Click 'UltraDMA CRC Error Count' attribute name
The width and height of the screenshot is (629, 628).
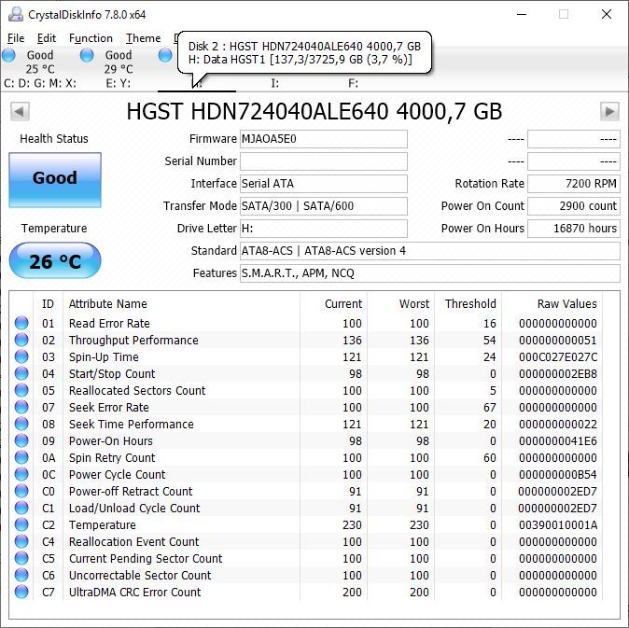(x=134, y=593)
